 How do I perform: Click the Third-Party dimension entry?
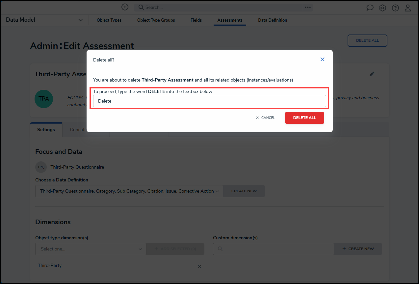pyautogui.click(x=50, y=265)
